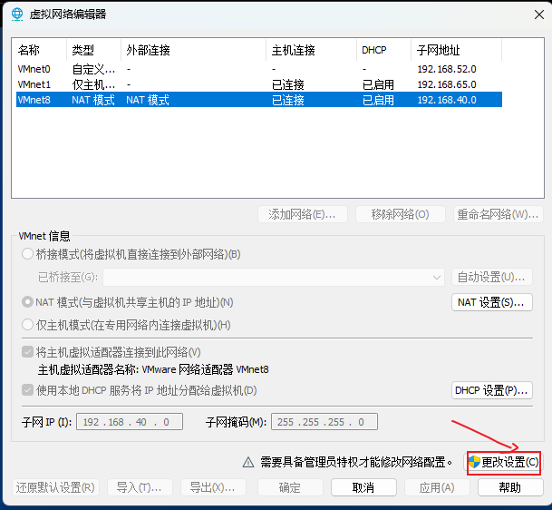Click 导入(T) button
552x510 pixels.
(x=140, y=488)
